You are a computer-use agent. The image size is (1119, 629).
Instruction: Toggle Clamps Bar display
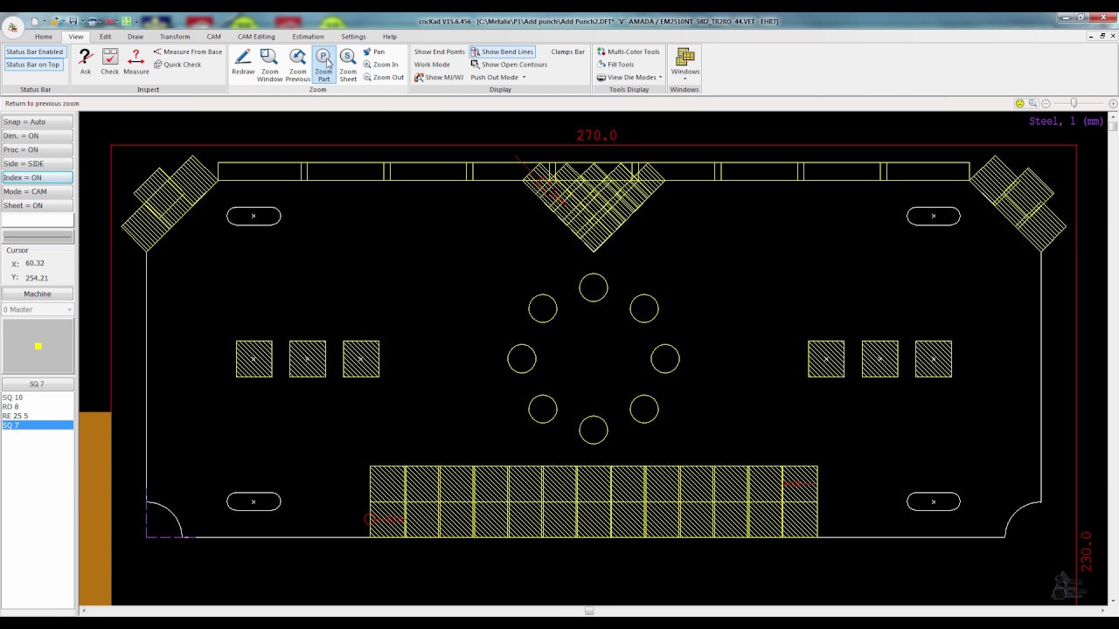pyautogui.click(x=567, y=52)
